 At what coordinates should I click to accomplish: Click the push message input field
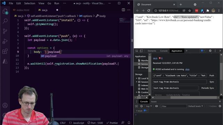(179, 76)
